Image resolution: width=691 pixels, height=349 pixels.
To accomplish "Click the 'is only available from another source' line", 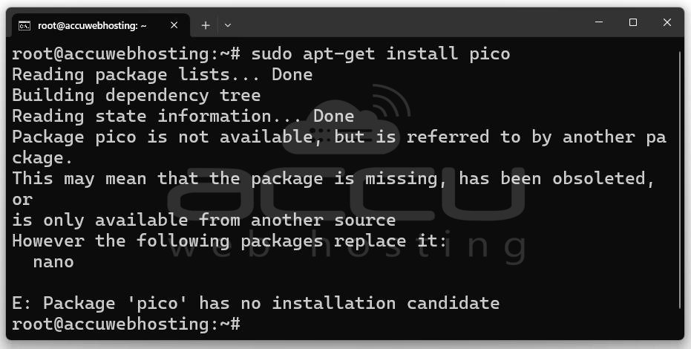I will pos(204,220).
